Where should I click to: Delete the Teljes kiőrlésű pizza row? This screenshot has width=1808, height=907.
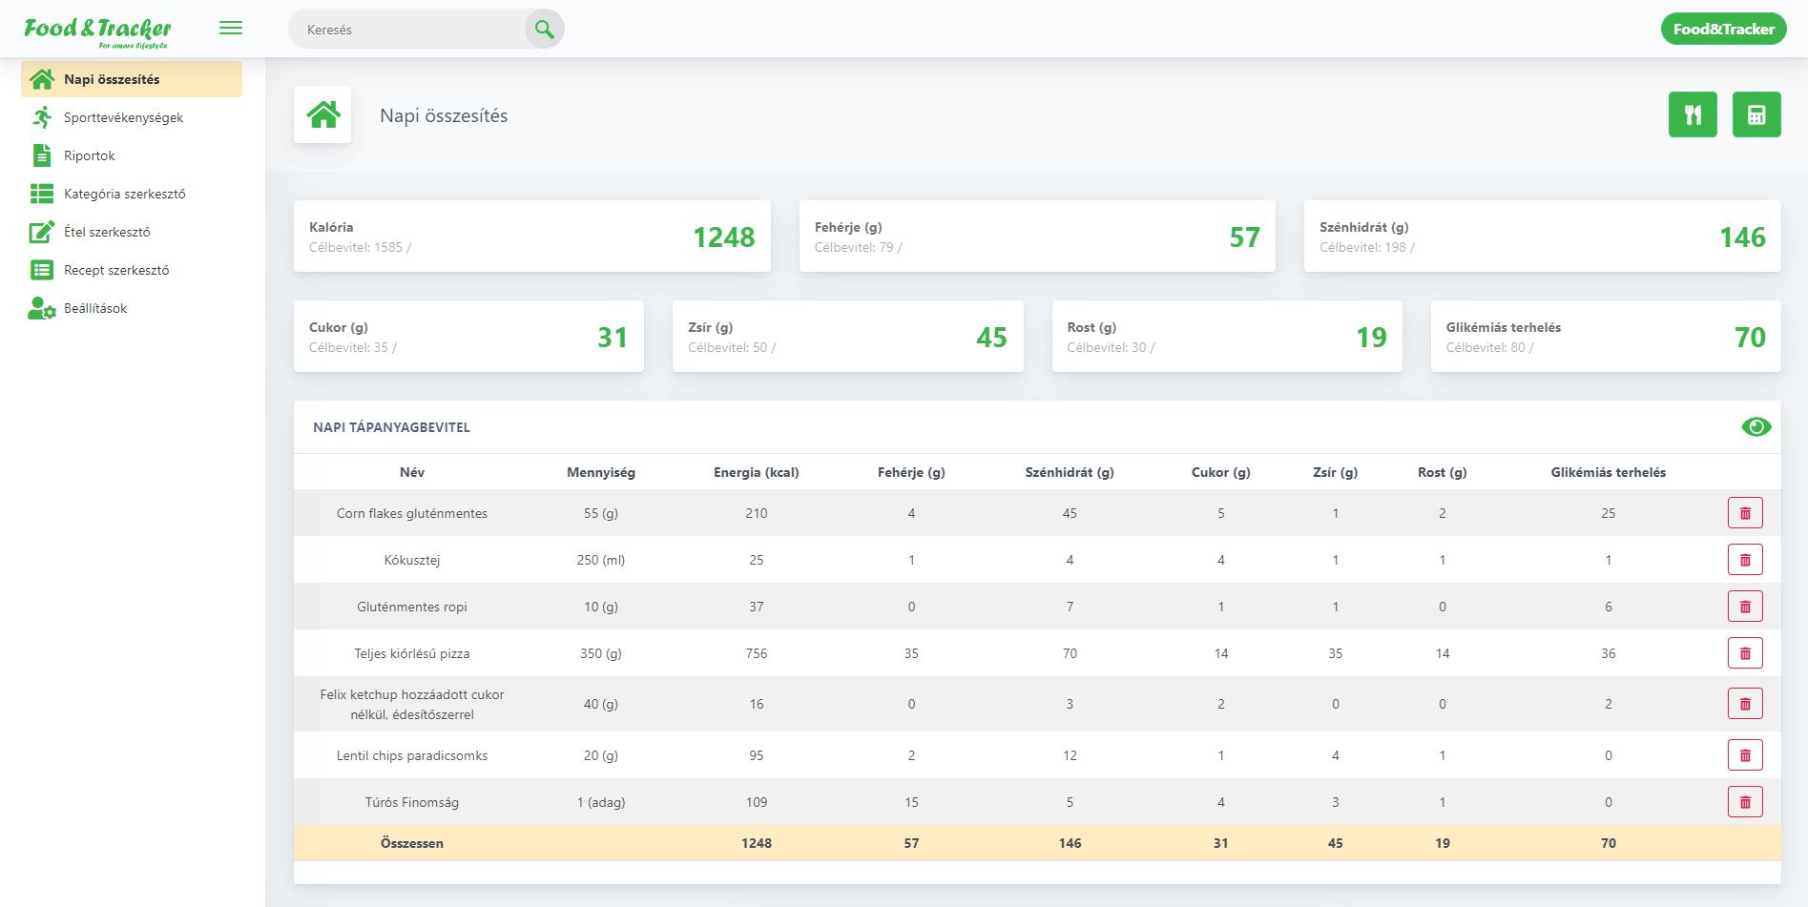pos(1745,653)
